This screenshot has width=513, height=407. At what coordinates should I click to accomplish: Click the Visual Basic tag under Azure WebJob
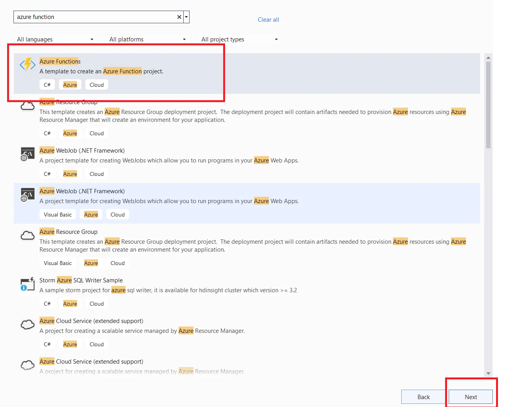58,215
